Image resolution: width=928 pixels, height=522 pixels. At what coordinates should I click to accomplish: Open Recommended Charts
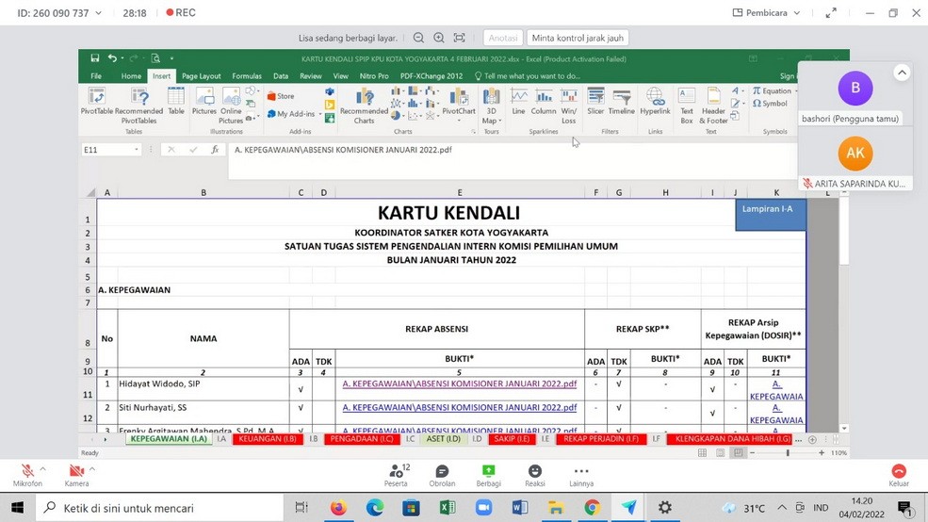tap(364, 104)
